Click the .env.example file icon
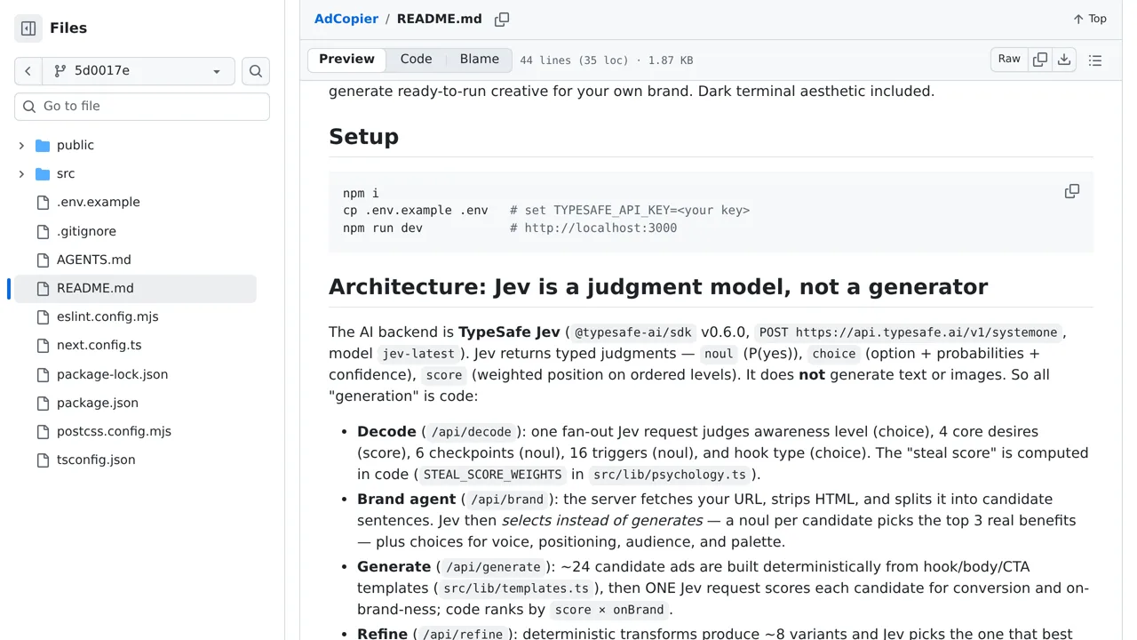The image size is (1137, 640). [43, 203]
